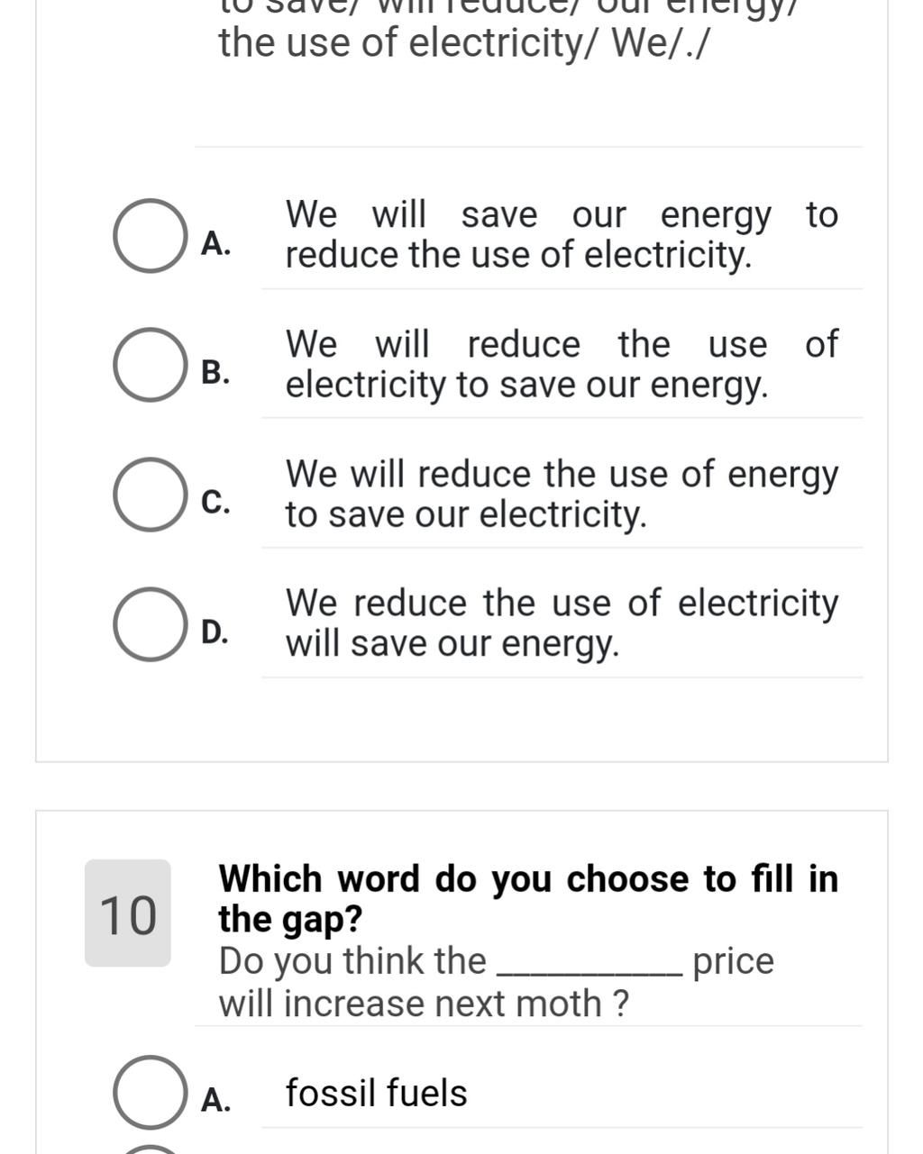923x1154 pixels.
Task: Choose radio button B in the sentence question
Action: tap(150, 365)
